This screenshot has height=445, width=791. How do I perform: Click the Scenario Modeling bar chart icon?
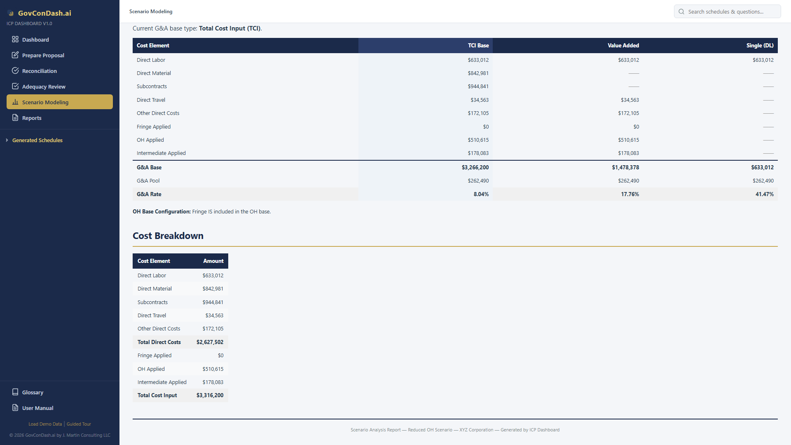pos(15,102)
